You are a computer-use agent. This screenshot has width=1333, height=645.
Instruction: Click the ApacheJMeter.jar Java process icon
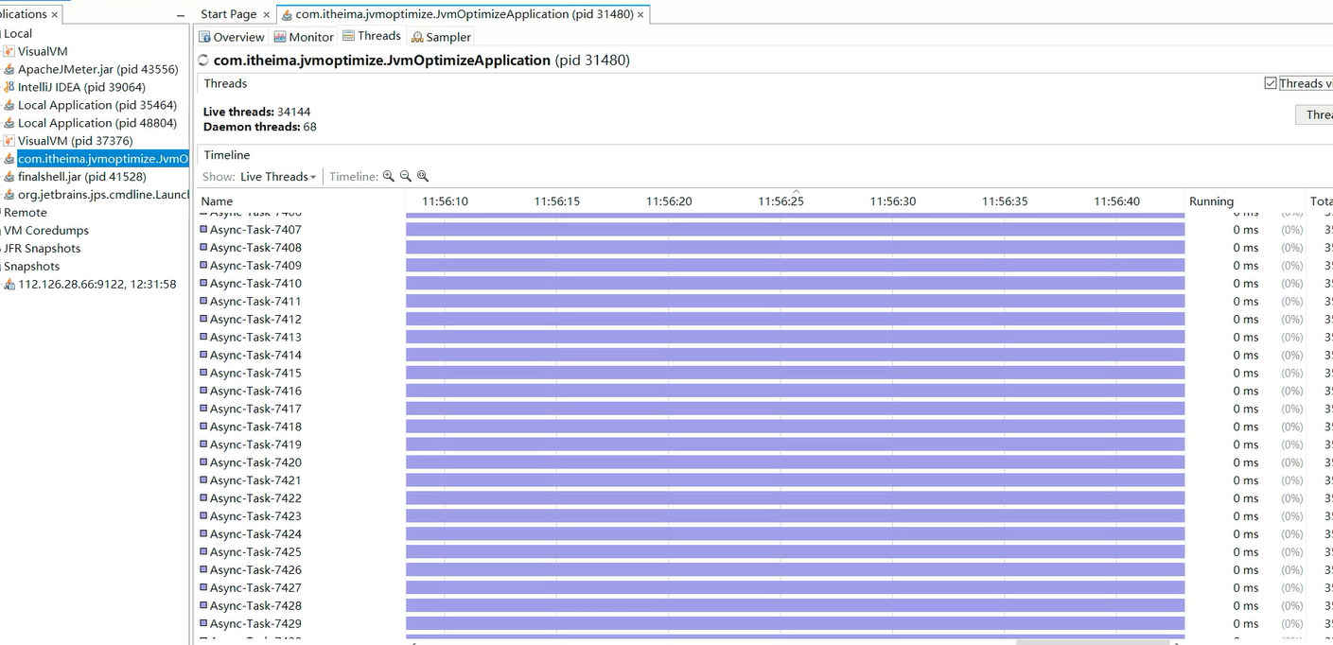pos(9,69)
